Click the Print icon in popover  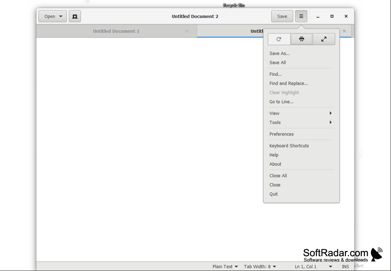(302, 39)
